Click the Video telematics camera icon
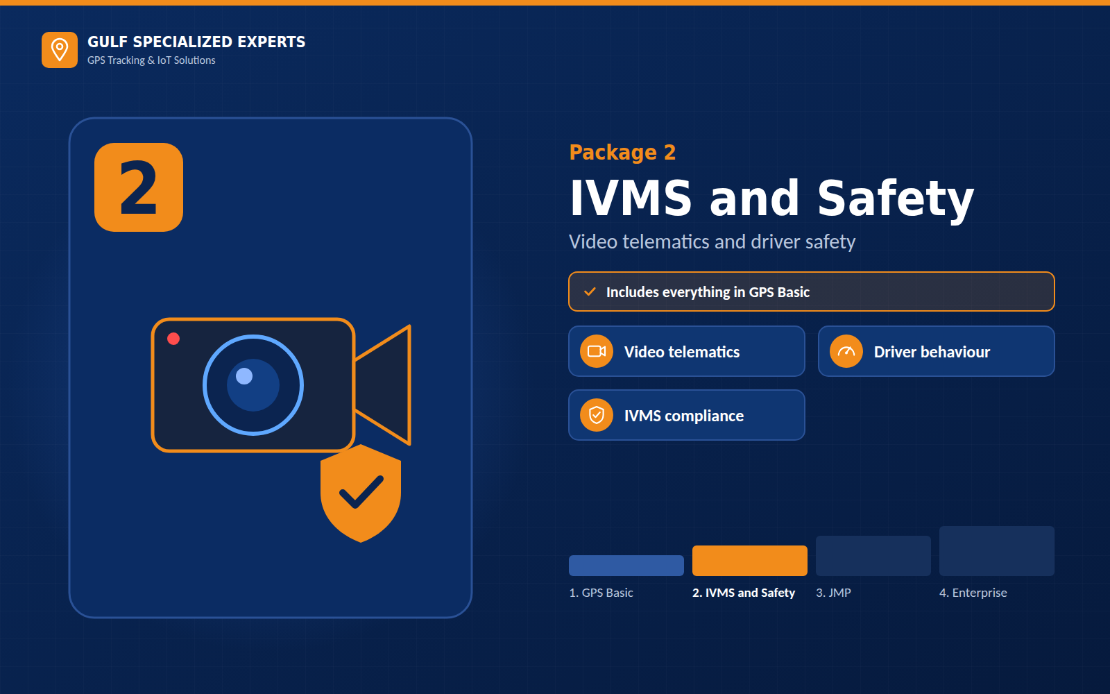Image resolution: width=1110 pixels, height=694 pixels. click(x=597, y=351)
